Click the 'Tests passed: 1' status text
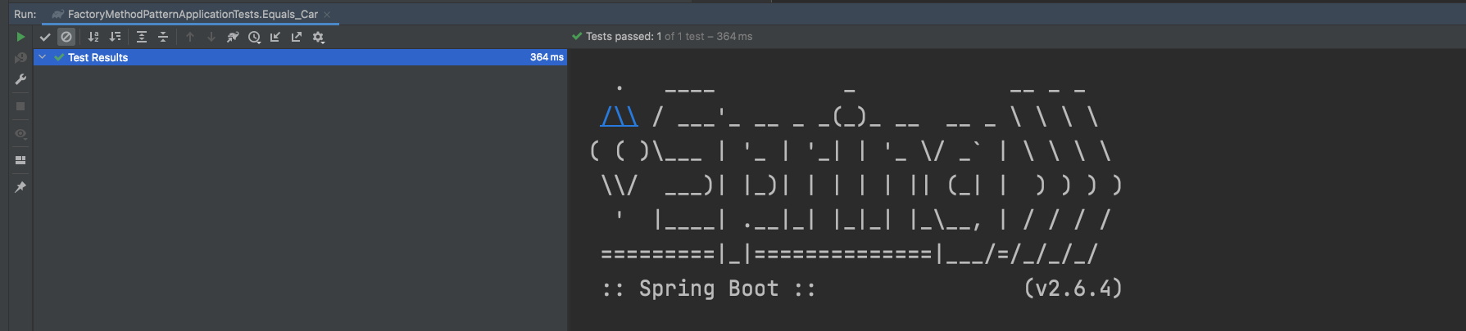Screen dimensions: 1466x331 624,37
